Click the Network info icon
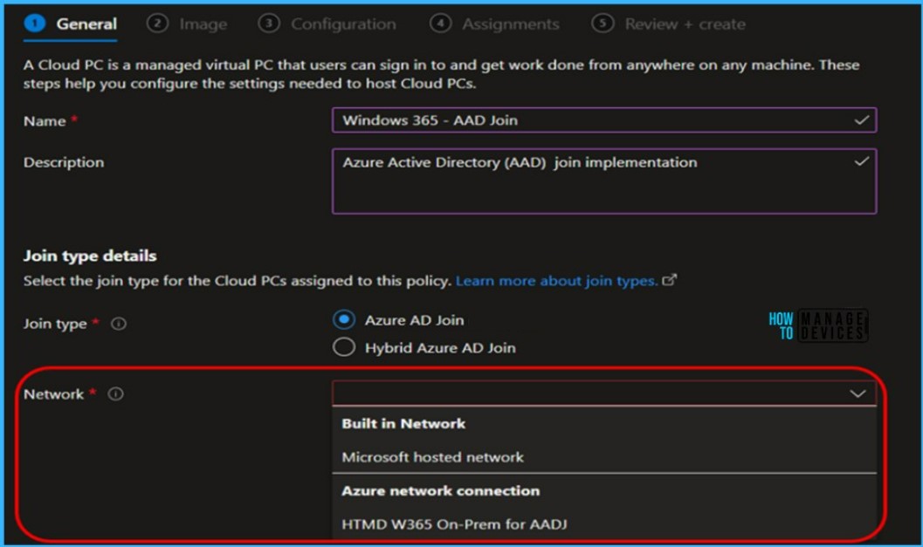923x547 pixels. click(x=116, y=394)
